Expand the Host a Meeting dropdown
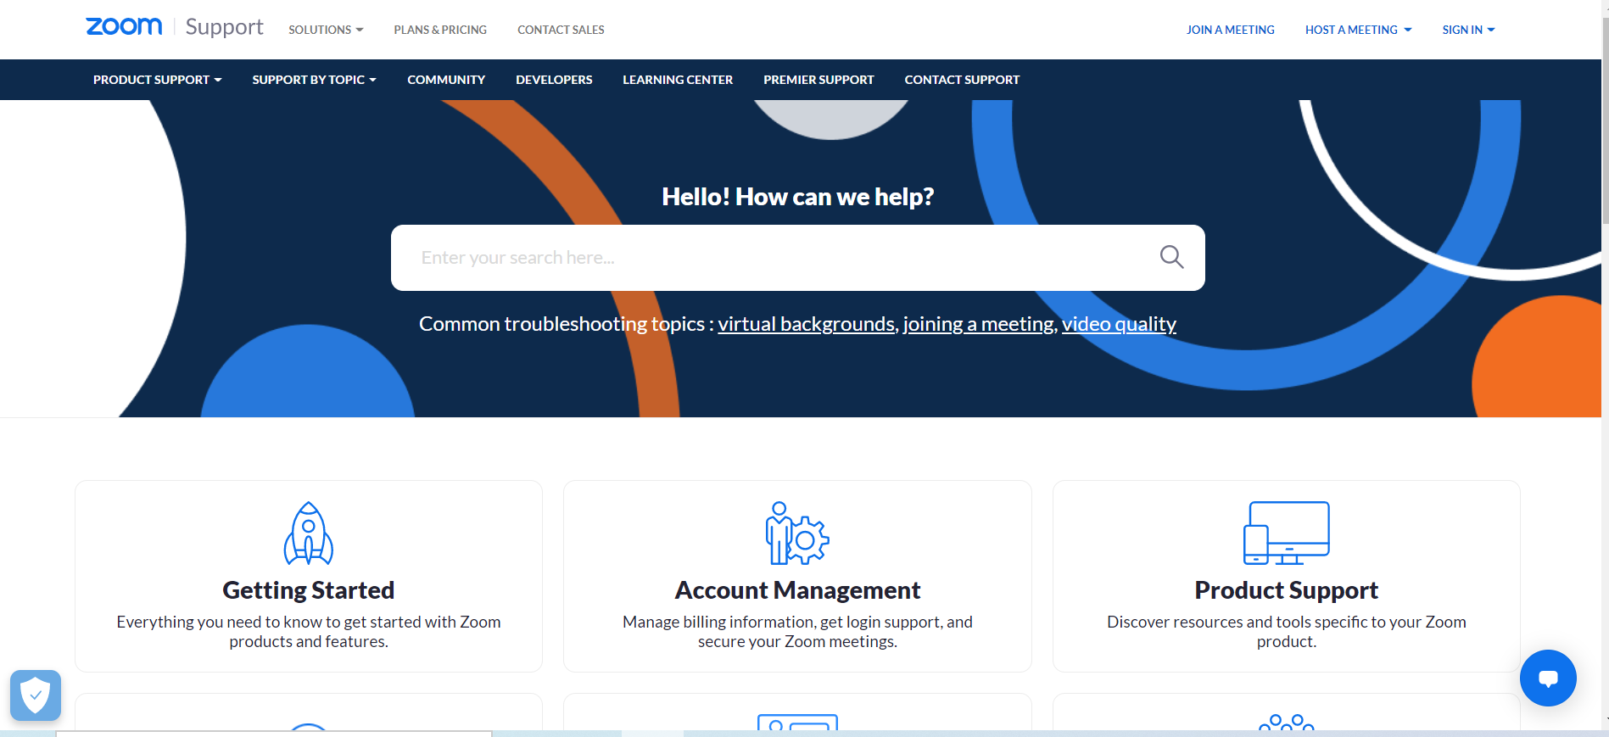1609x737 pixels. coord(1358,30)
